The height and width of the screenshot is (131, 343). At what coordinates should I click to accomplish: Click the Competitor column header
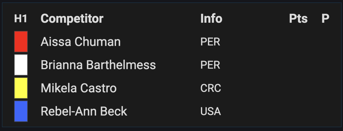pyautogui.click(x=72, y=19)
